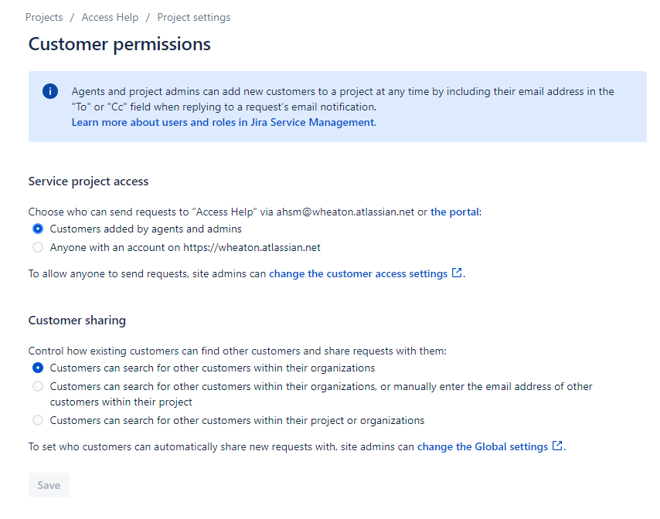
Task: Select search within project or organizations option
Action: (x=38, y=420)
